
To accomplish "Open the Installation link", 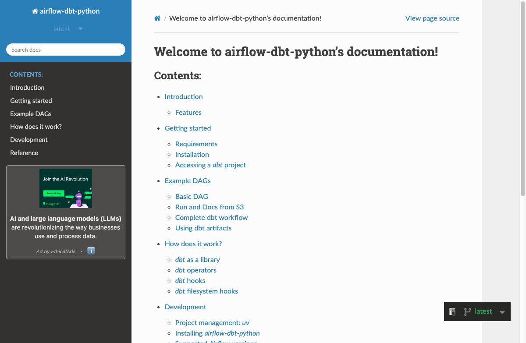I will [x=192, y=155].
